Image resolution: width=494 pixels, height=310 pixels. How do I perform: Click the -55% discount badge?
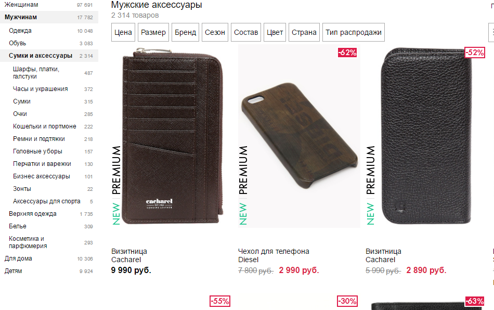[220, 301]
